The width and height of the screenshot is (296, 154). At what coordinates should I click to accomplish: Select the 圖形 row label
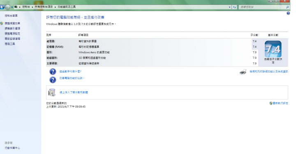pyautogui.click(x=49, y=53)
